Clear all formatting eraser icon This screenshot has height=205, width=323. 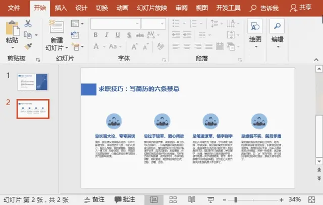(x=160, y=46)
